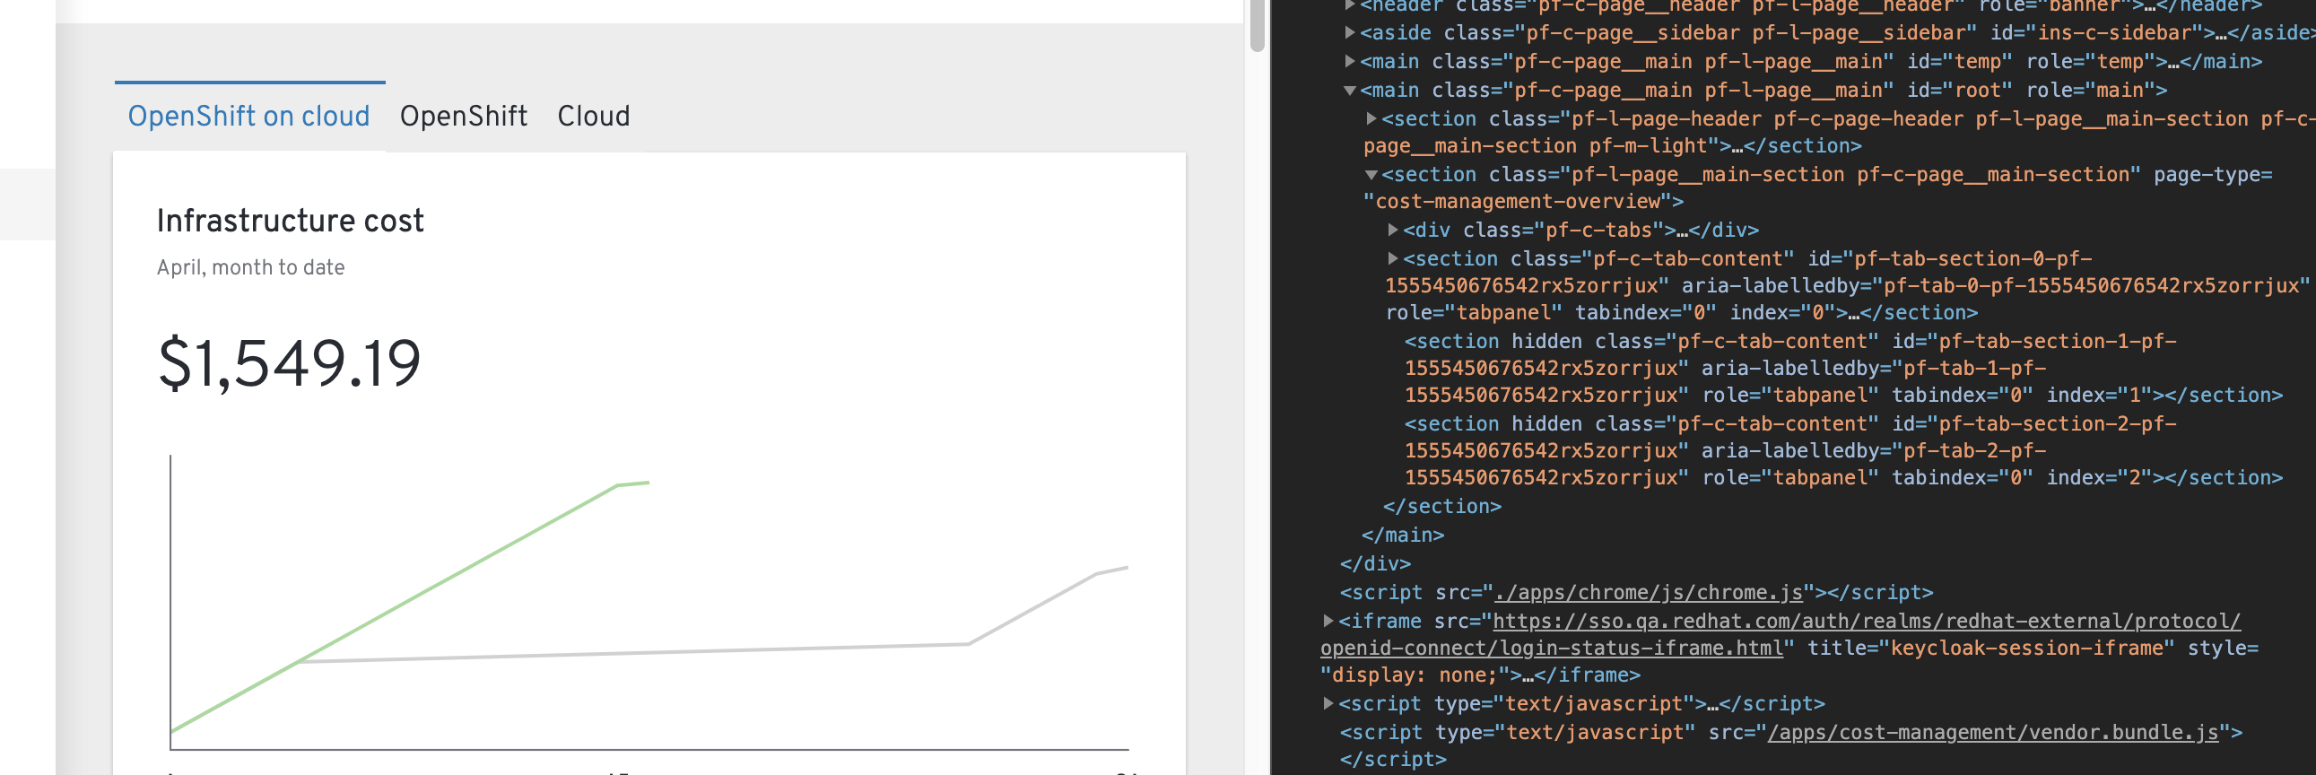
Task: Click the Infrastructure cost heading
Action: point(291,222)
